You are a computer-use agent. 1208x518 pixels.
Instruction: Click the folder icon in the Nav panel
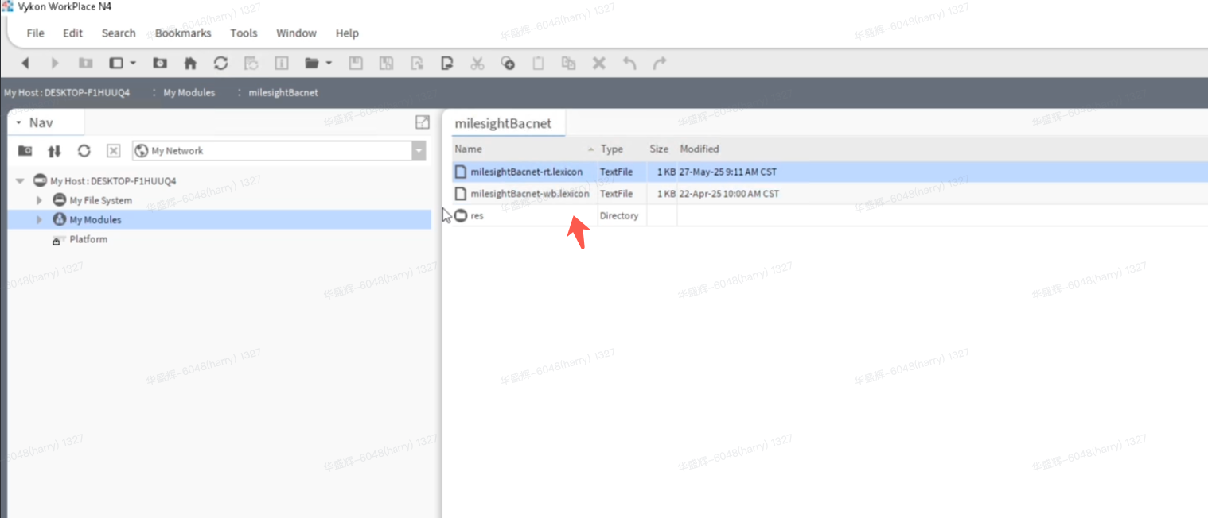tap(25, 151)
